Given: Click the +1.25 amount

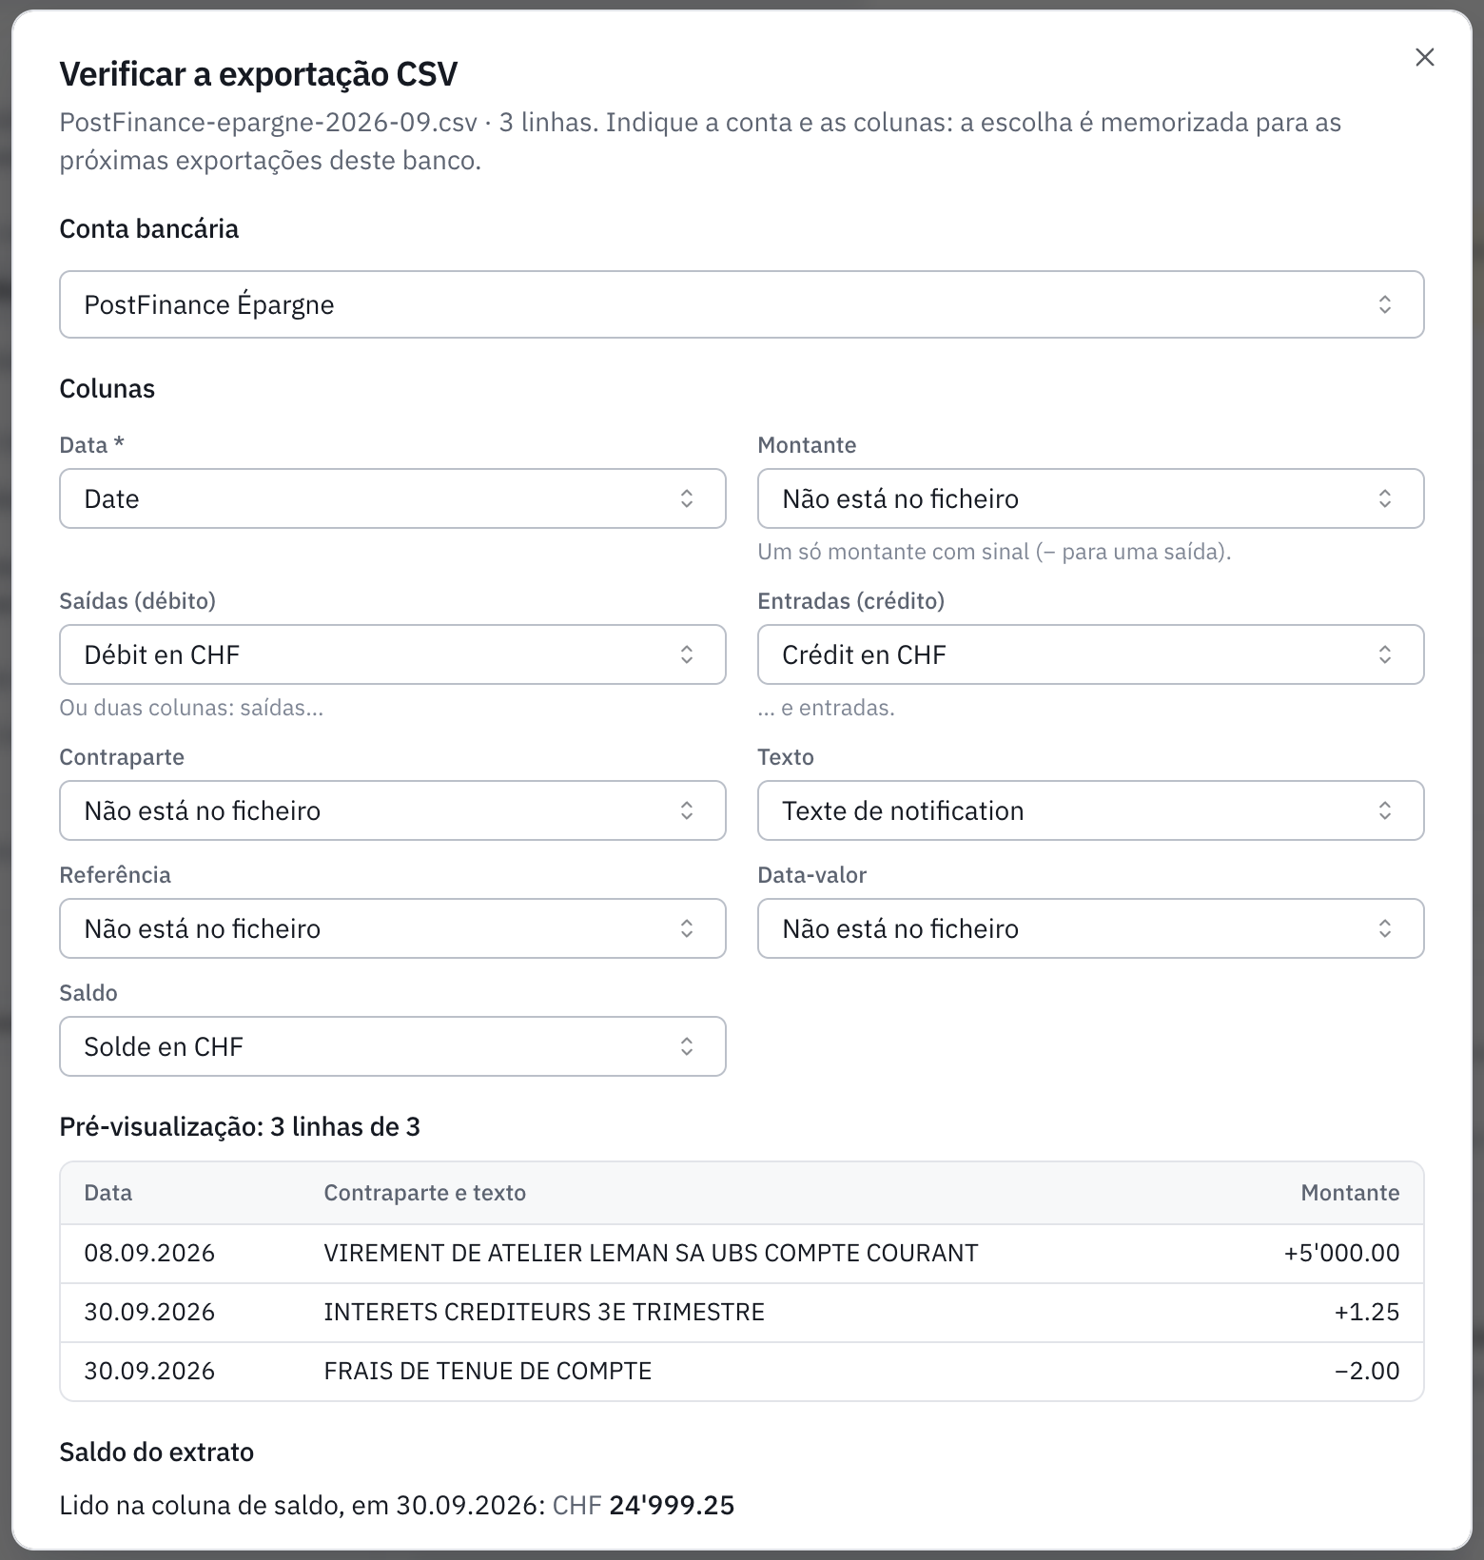Looking at the screenshot, I should click(1367, 1312).
